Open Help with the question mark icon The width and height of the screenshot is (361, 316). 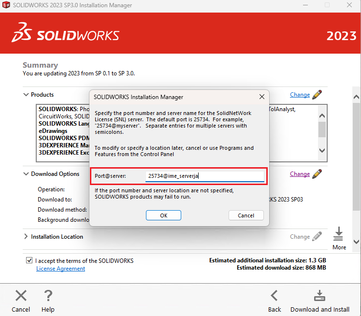click(48, 296)
